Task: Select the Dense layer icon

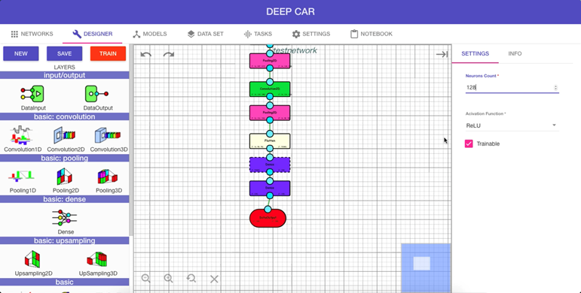Action: (65, 218)
